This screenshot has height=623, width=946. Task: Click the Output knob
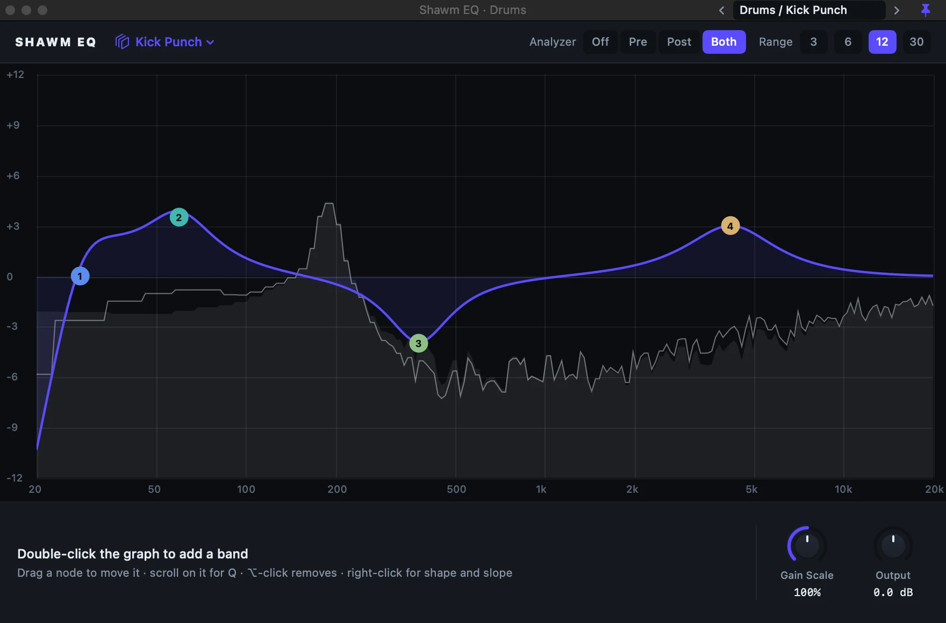tap(893, 546)
